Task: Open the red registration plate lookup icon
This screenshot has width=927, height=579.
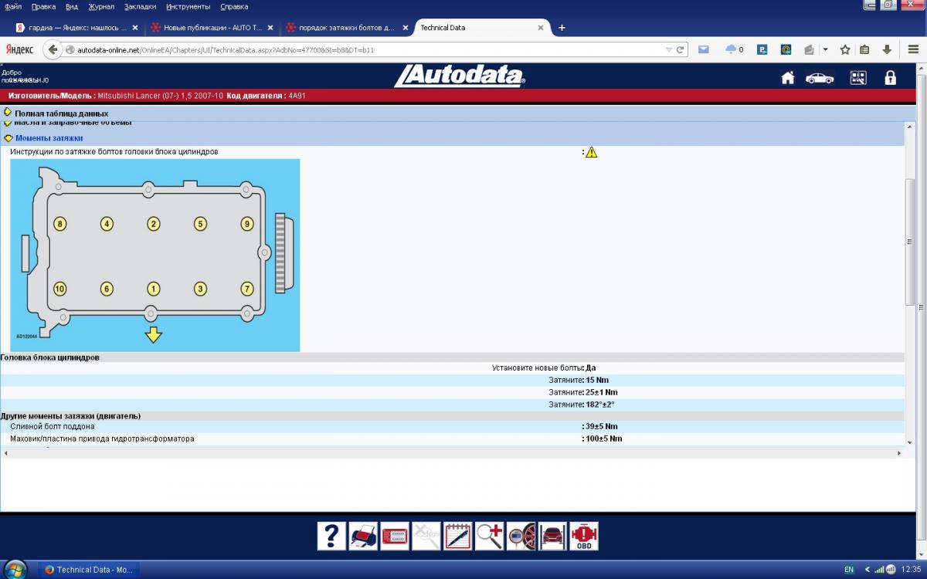Action: (x=395, y=536)
